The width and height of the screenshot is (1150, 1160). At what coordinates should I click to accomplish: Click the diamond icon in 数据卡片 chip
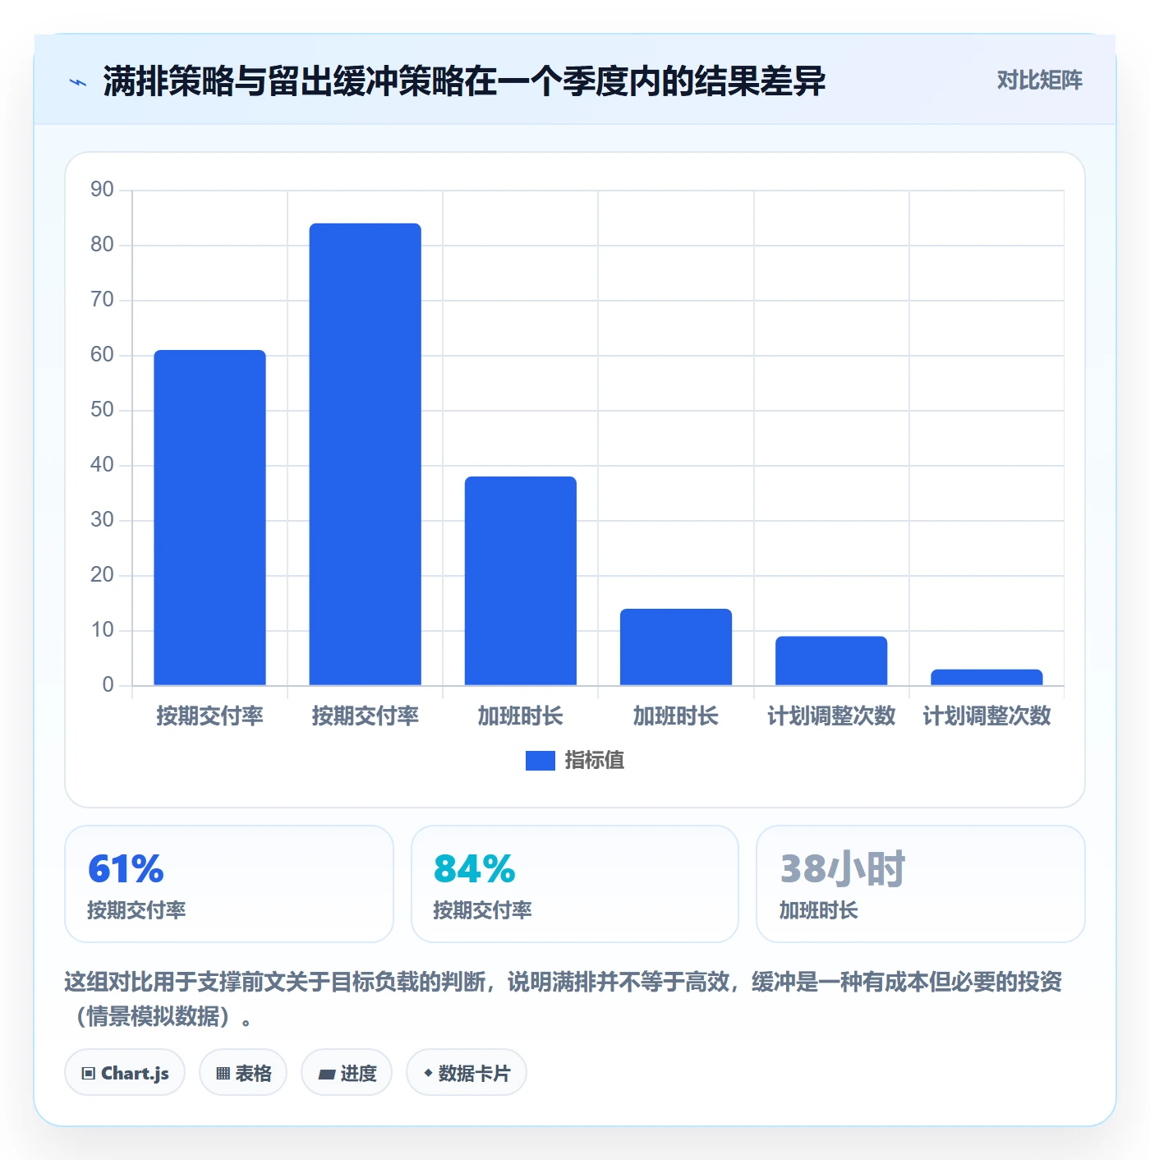pyautogui.click(x=428, y=1073)
